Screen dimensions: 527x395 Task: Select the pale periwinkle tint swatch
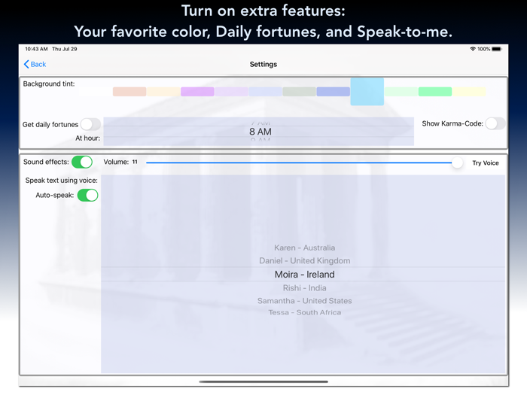coord(265,92)
